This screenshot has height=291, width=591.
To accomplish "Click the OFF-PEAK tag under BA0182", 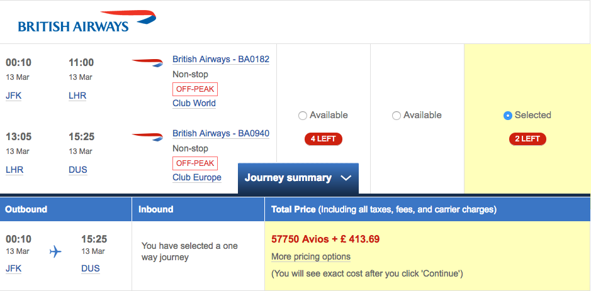I will point(195,89).
